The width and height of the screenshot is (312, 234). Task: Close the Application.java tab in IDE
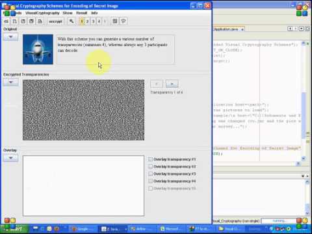coord(242,29)
